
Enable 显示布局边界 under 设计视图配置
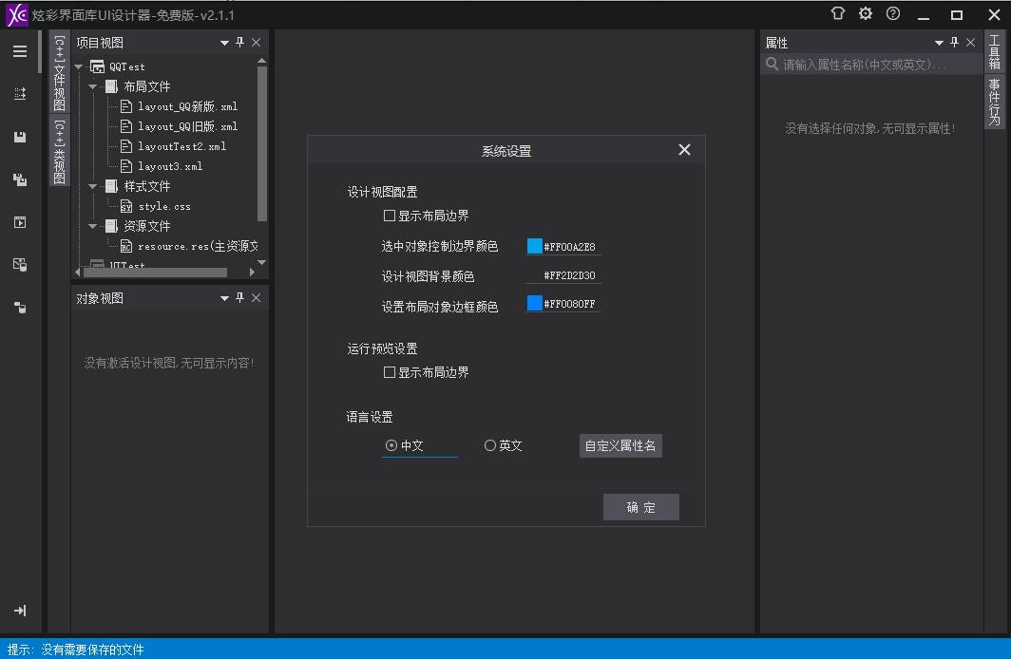coord(390,216)
